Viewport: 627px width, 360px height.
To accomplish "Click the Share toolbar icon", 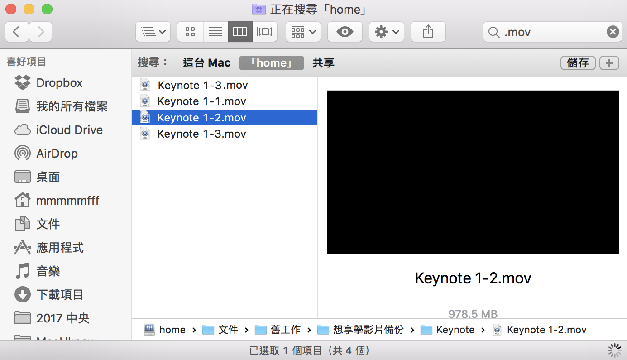I will click(x=428, y=32).
